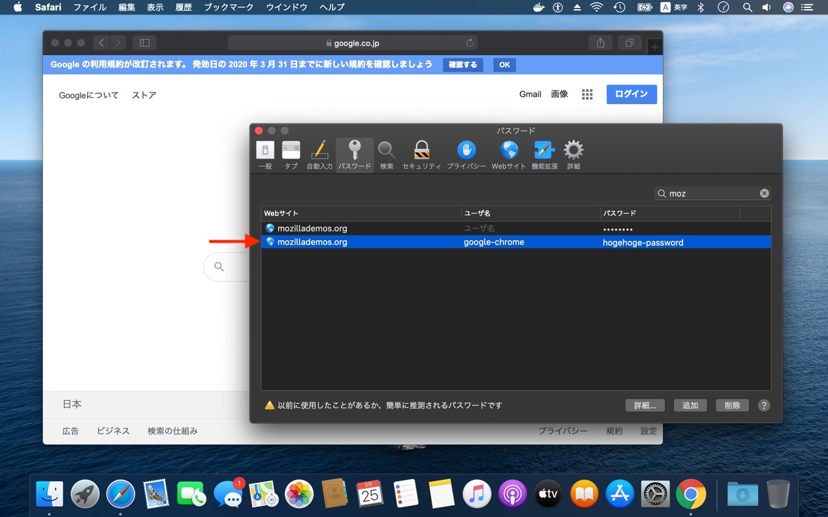Open the Safari application menu
828x517 pixels.
tap(48, 7)
